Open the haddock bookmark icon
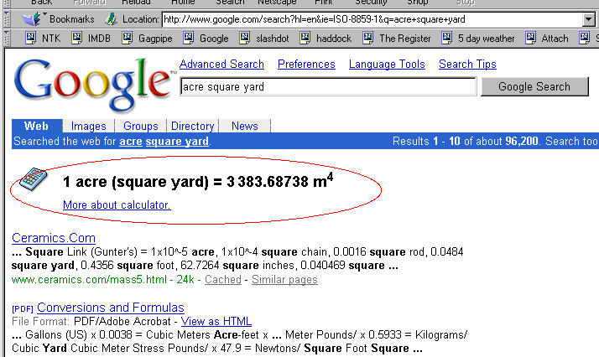 point(305,38)
